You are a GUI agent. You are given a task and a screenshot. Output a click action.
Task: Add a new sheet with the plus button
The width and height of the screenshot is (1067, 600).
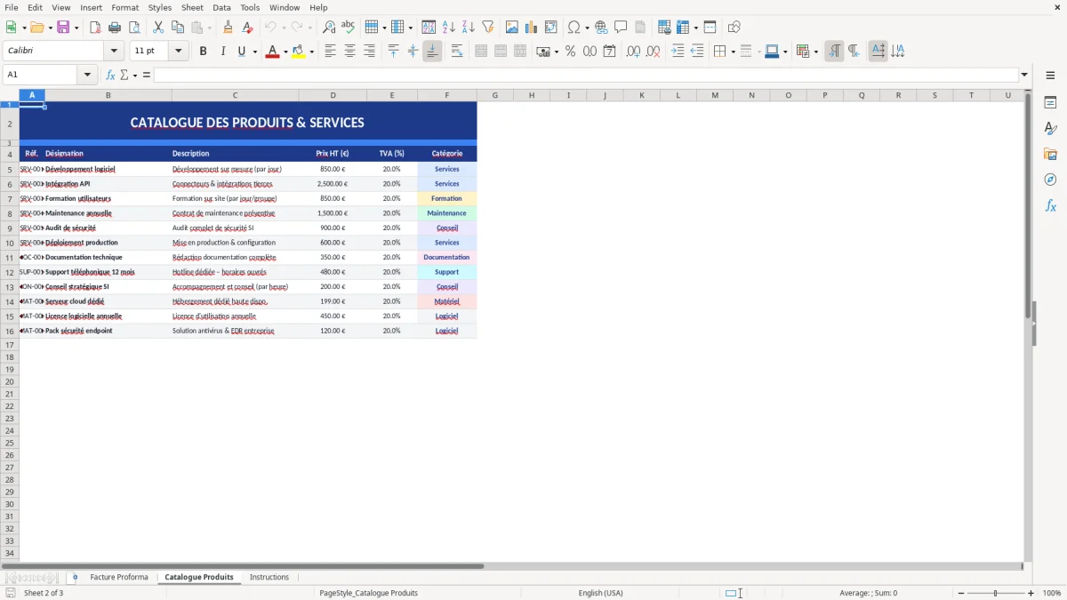[x=75, y=577]
